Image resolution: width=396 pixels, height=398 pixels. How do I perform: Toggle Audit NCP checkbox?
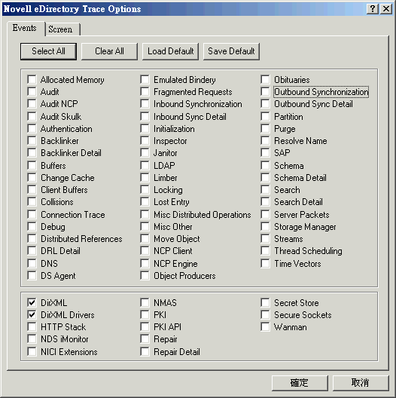point(32,103)
